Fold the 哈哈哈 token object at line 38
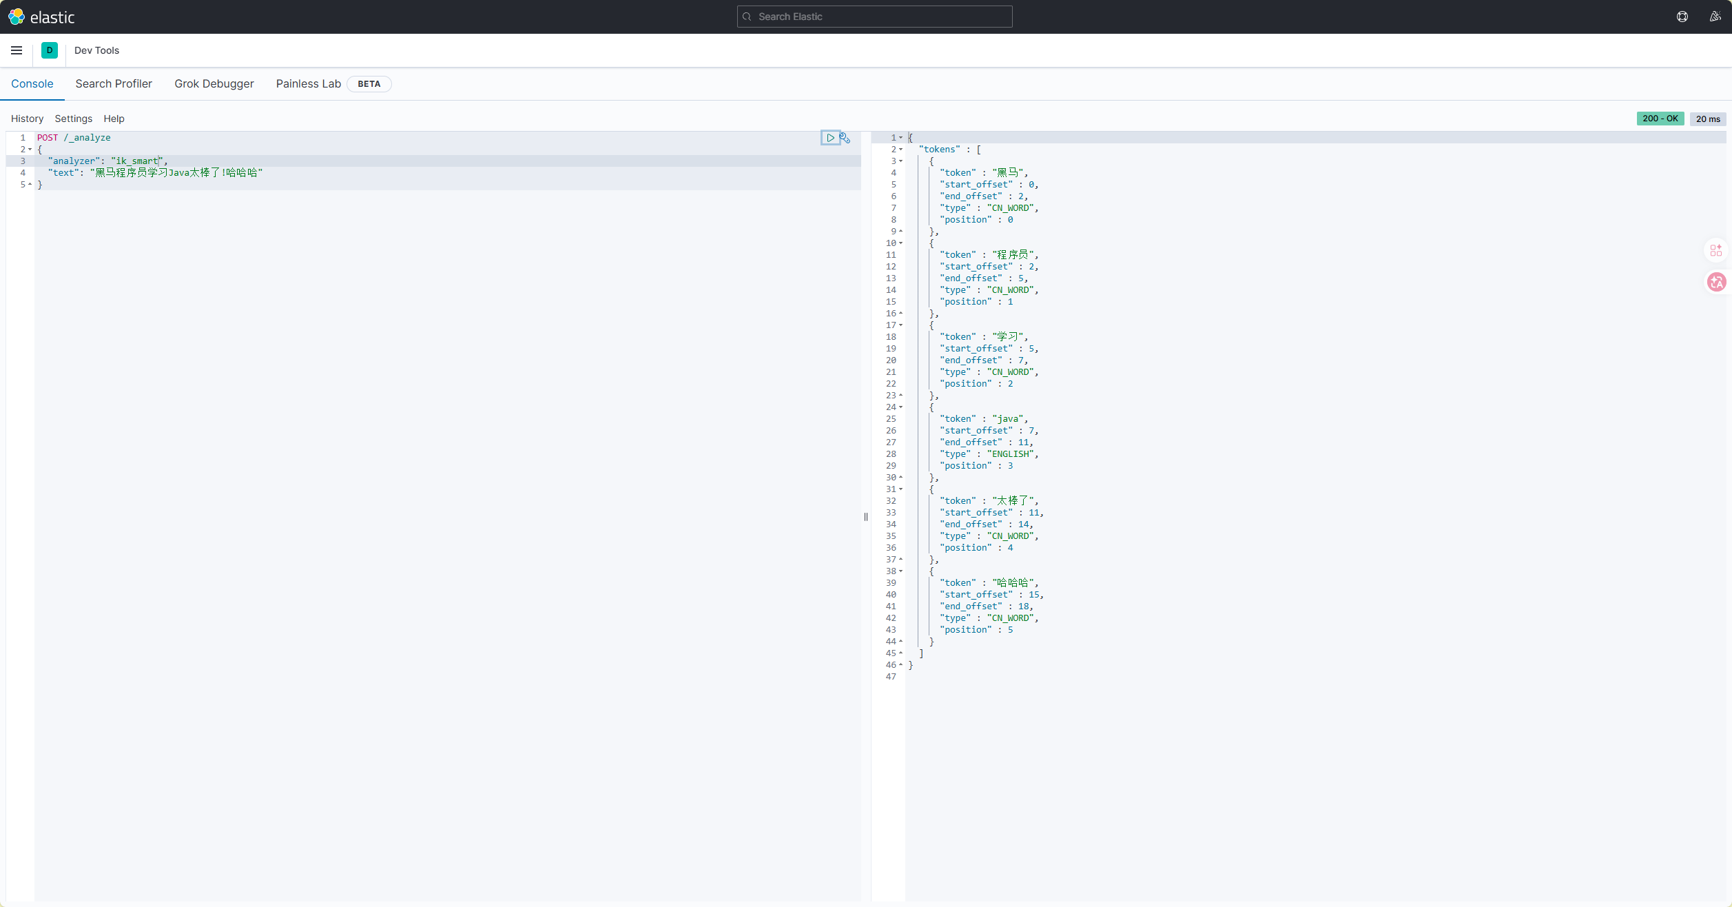 click(x=900, y=571)
